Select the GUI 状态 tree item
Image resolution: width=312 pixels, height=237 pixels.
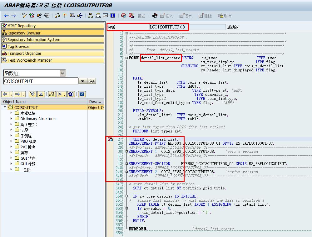click(28, 158)
